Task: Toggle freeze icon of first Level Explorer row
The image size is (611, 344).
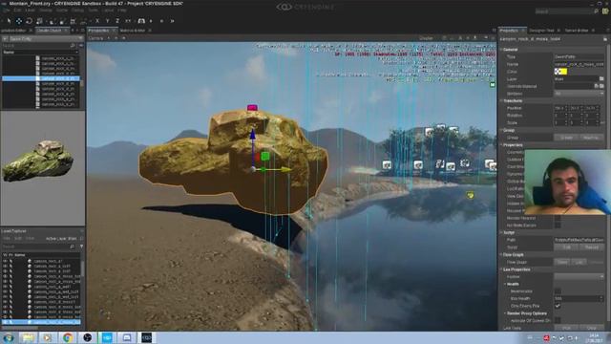Action: [11, 261]
